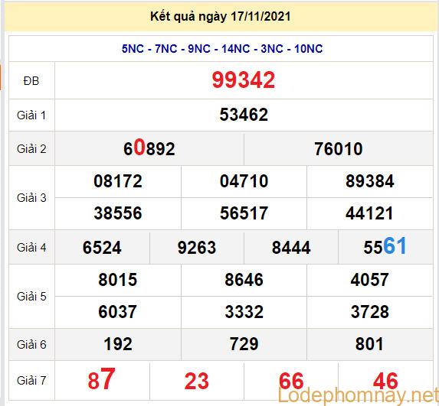Select the 'Giải 1' row label
439x406 pixels.
coord(31,115)
